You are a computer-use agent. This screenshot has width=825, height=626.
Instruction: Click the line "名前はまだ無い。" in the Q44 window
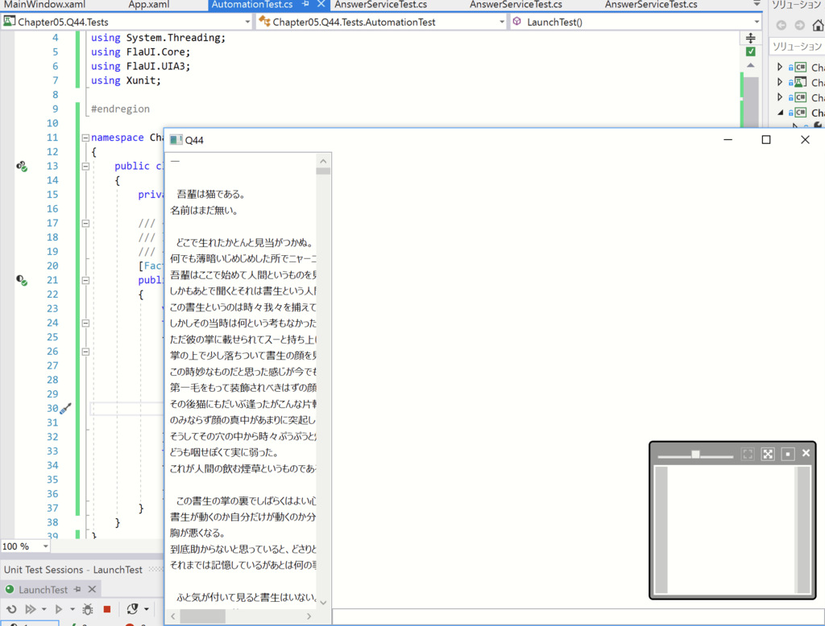204,211
